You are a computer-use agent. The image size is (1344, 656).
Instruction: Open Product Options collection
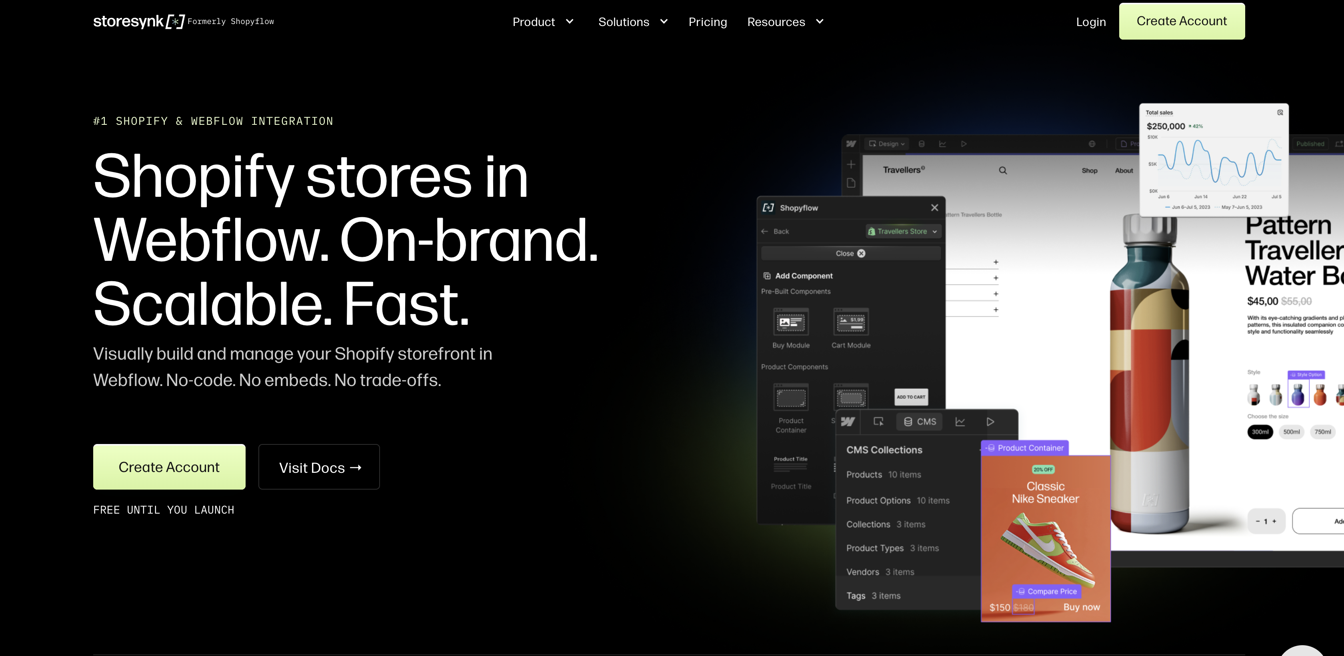pos(898,500)
